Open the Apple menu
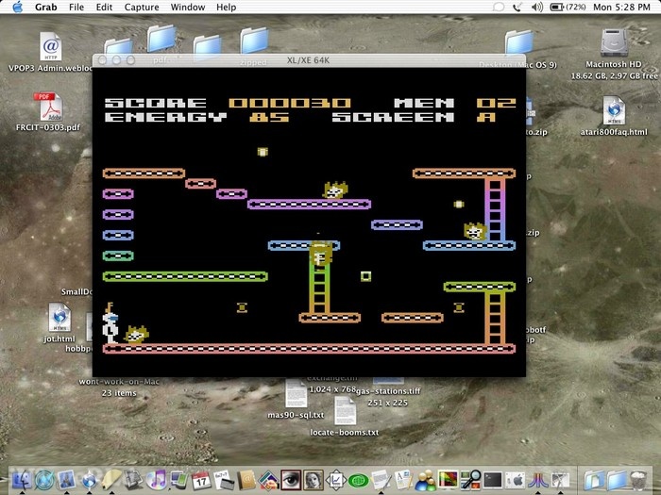The height and width of the screenshot is (495, 661). click(18, 7)
